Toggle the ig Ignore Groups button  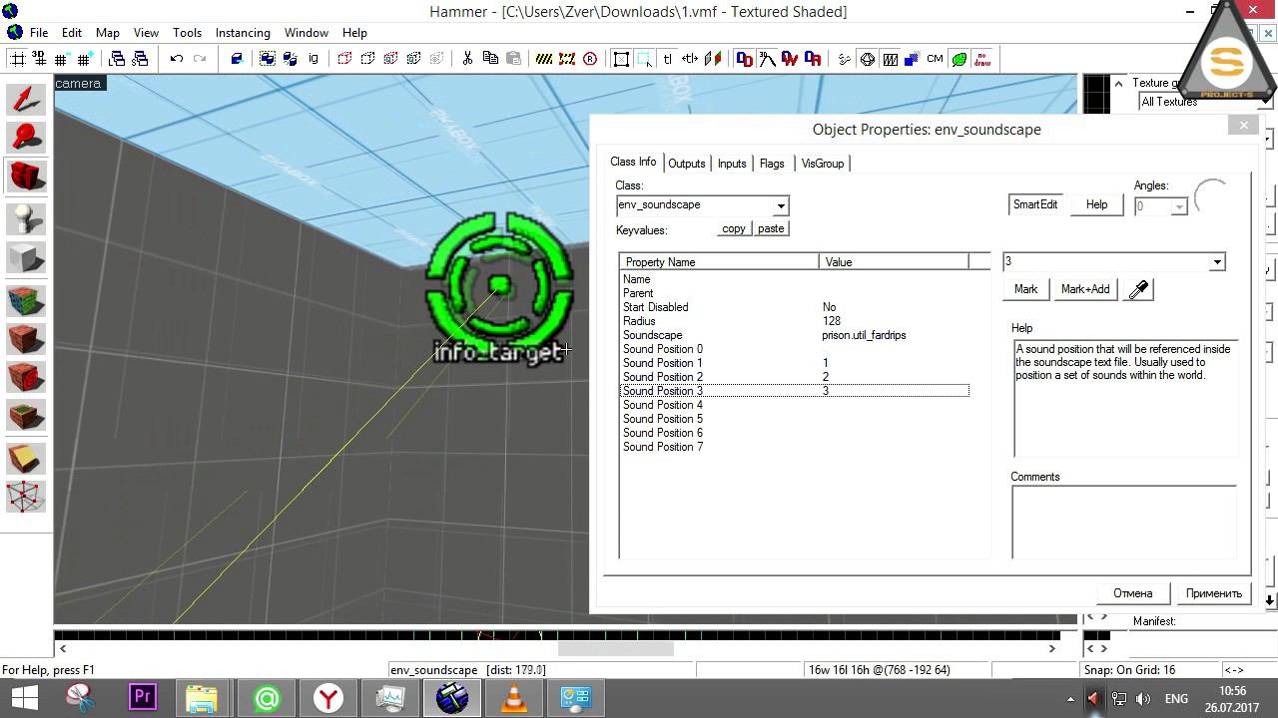(x=314, y=59)
